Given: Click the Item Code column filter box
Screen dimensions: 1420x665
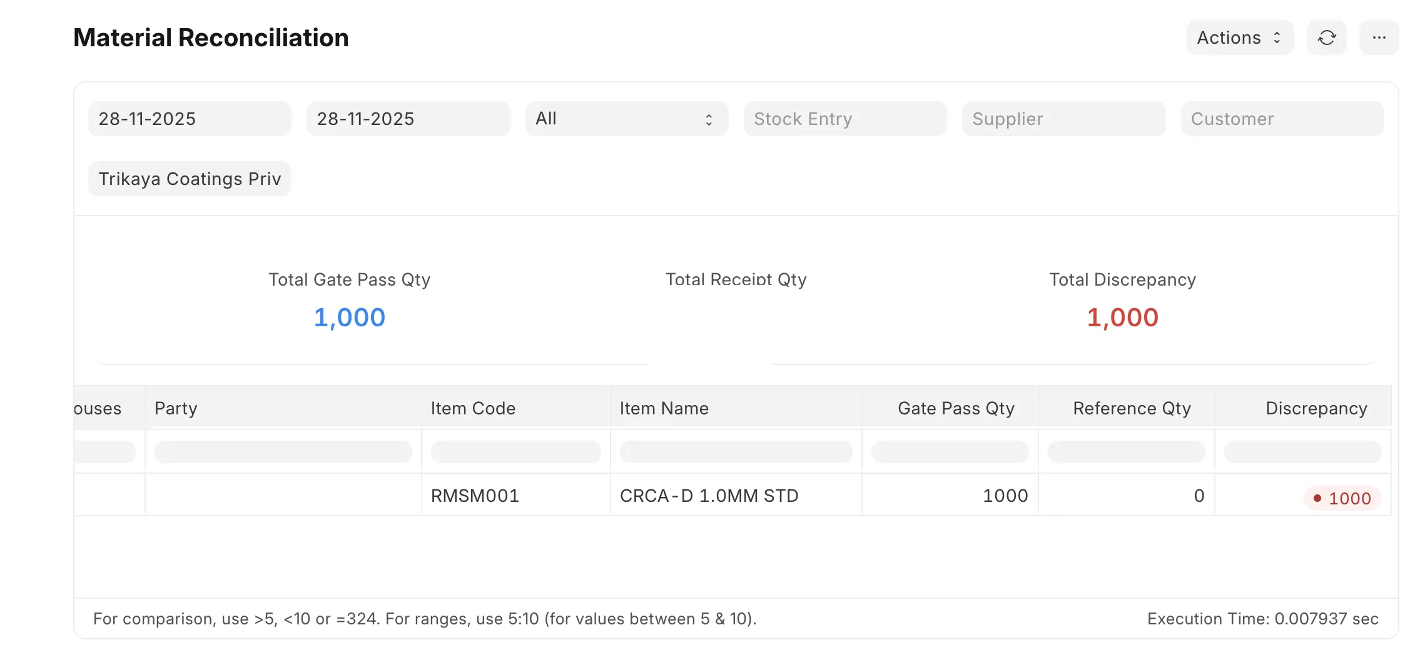Looking at the screenshot, I should [x=515, y=452].
